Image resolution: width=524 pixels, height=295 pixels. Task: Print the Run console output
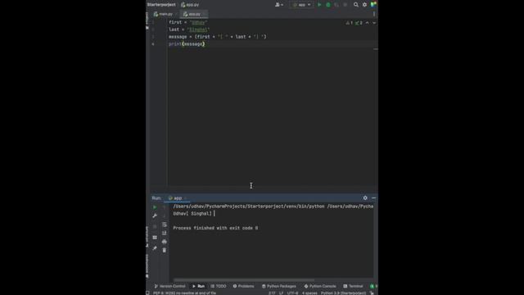(164, 242)
